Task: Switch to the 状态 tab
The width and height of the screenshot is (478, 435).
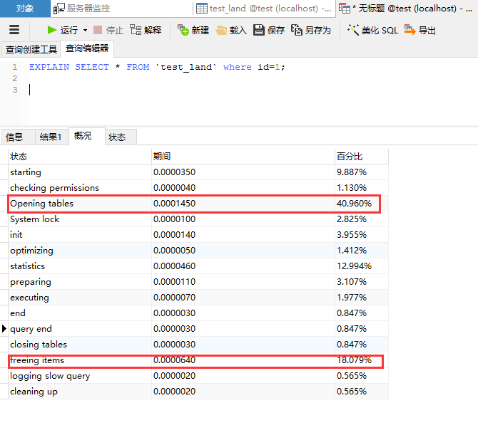Action: pos(117,137)
